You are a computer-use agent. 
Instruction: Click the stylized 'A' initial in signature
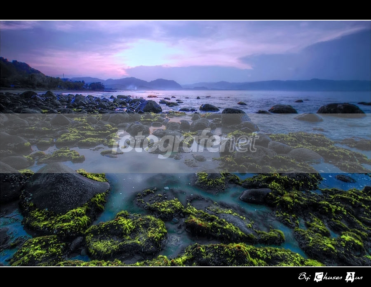point(350,277)
